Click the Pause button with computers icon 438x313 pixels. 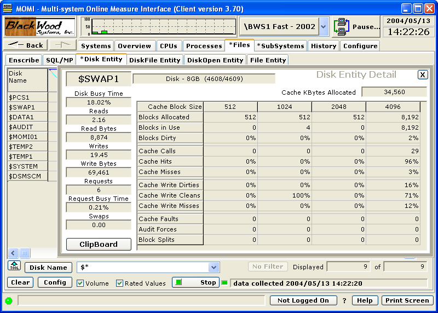pyautogui.click(x=356, y=26)
